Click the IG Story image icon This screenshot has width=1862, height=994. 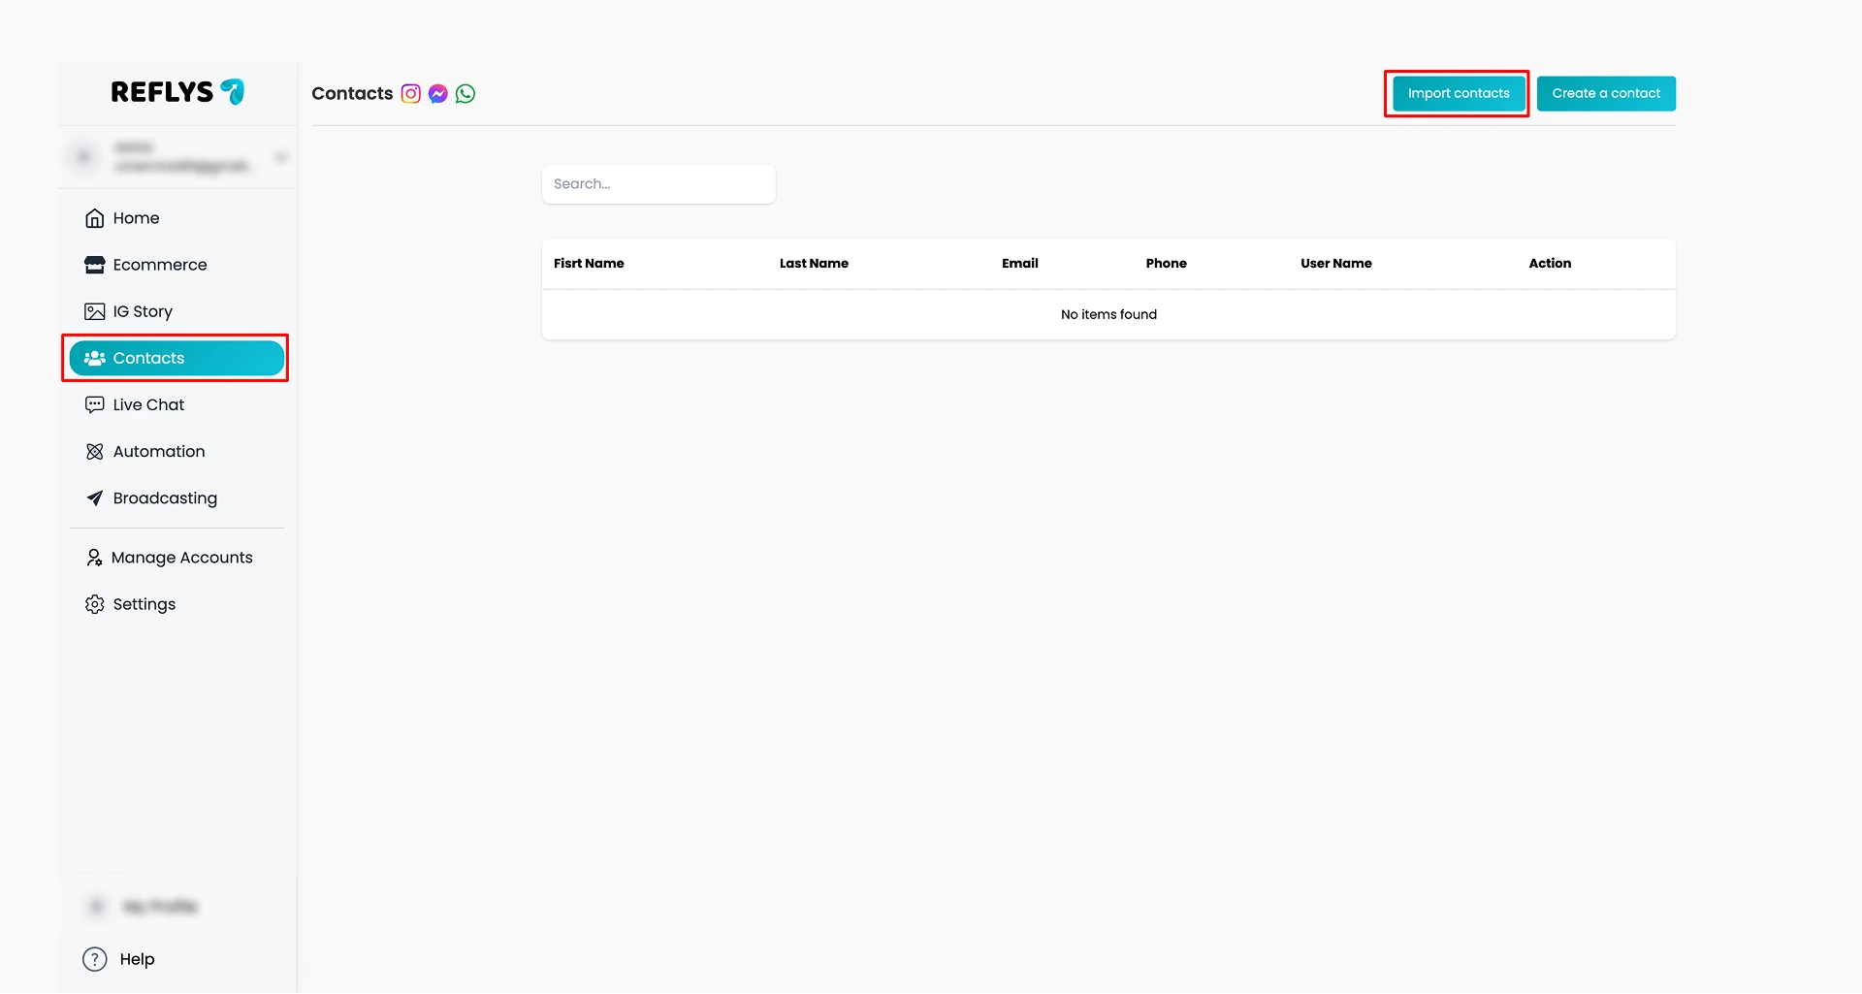95,311
